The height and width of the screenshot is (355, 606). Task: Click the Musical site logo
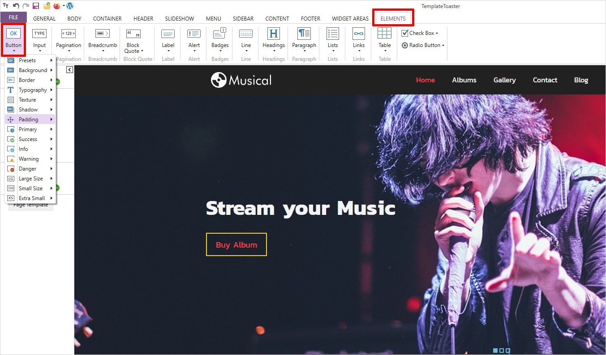click(241, 80)
